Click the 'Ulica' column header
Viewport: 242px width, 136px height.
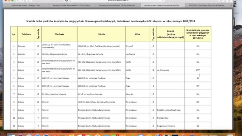pos(138,34)
